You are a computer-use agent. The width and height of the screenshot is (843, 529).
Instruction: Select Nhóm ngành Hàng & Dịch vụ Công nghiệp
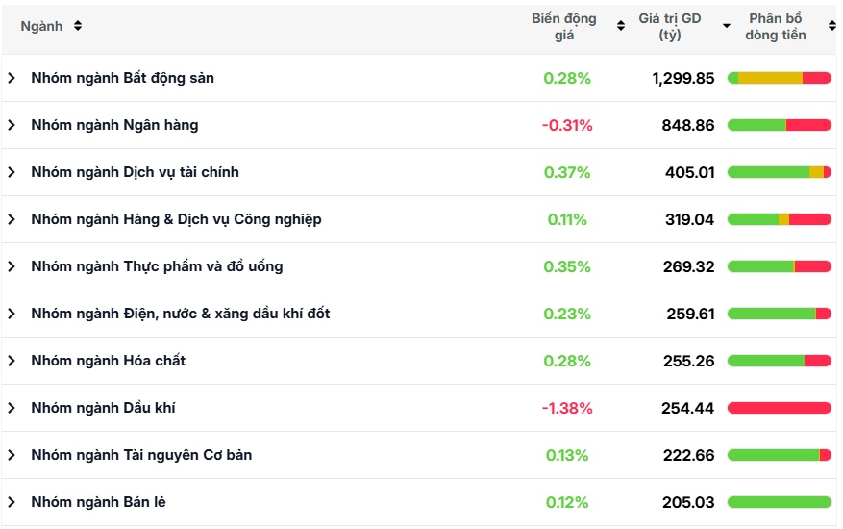pyautogui.click(x=176, y=219)
